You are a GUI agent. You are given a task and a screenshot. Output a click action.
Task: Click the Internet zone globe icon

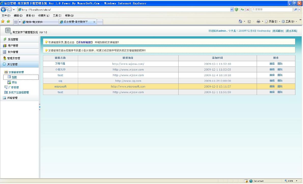coord(251,181)
